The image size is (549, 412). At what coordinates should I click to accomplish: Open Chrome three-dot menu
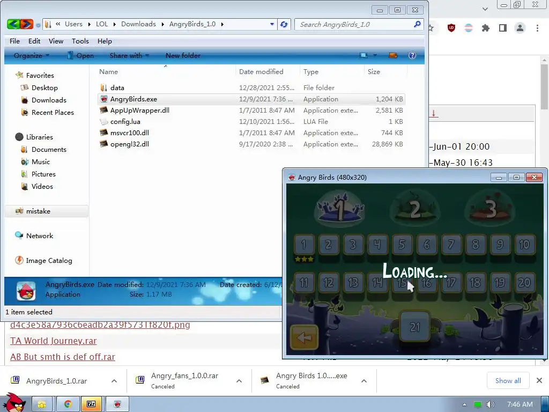pyautogui.click(x=537, y=28)
